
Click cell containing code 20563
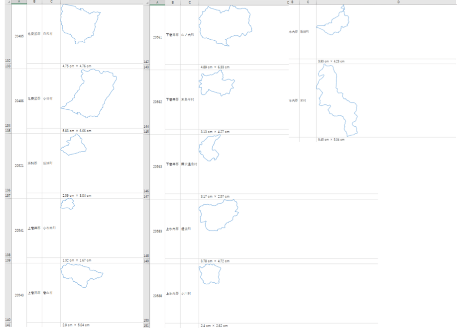pos(157,166)
